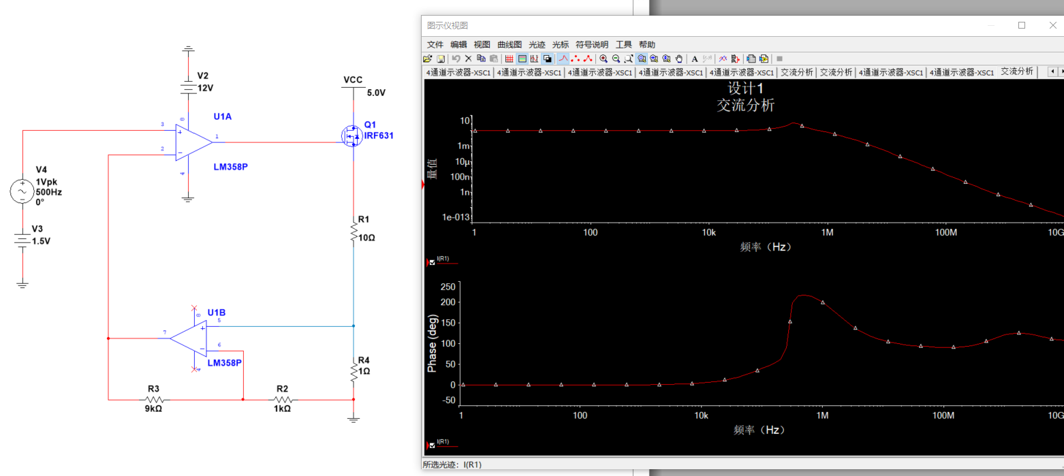Click the R4 1Ω resistor label
Screen dimensions: 1064x476
(x=364, y=366)
